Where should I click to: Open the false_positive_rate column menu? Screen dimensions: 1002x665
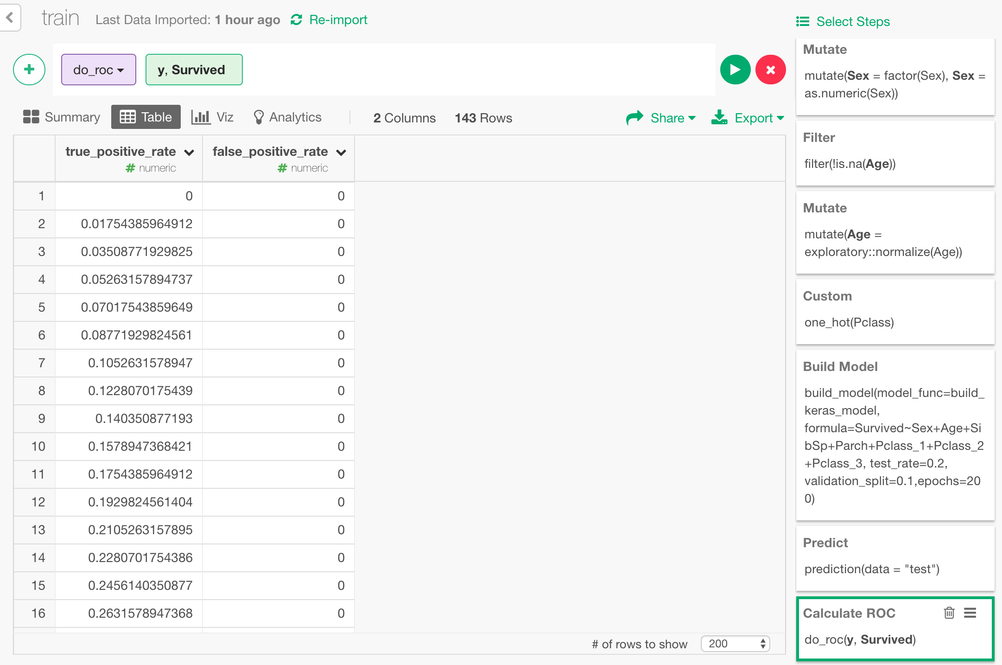[x=341, y=152]
